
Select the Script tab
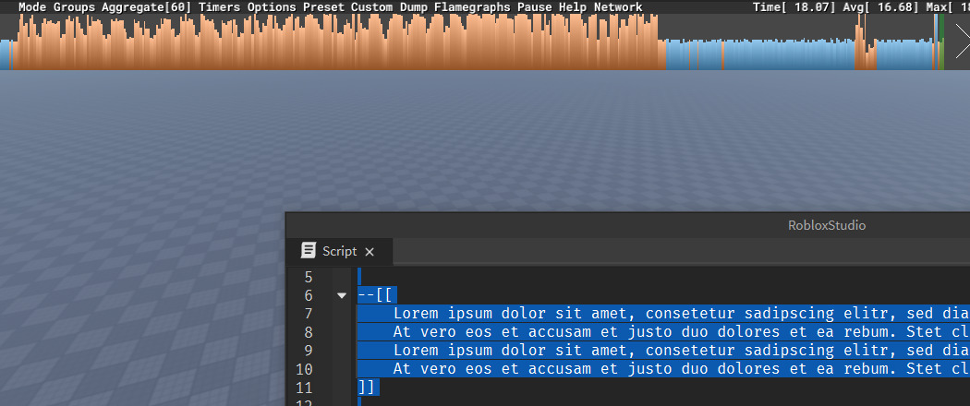click(339, 252)
